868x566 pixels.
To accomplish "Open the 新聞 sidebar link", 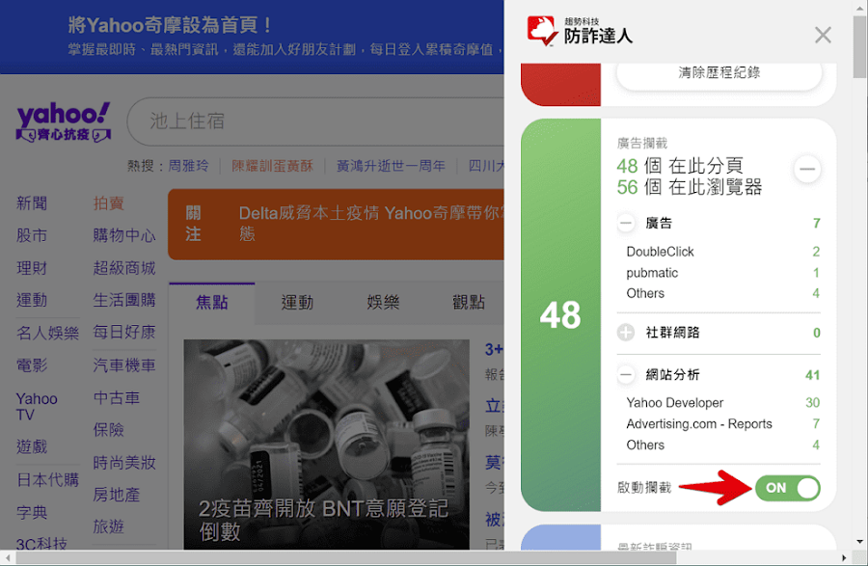I will 32,203.
